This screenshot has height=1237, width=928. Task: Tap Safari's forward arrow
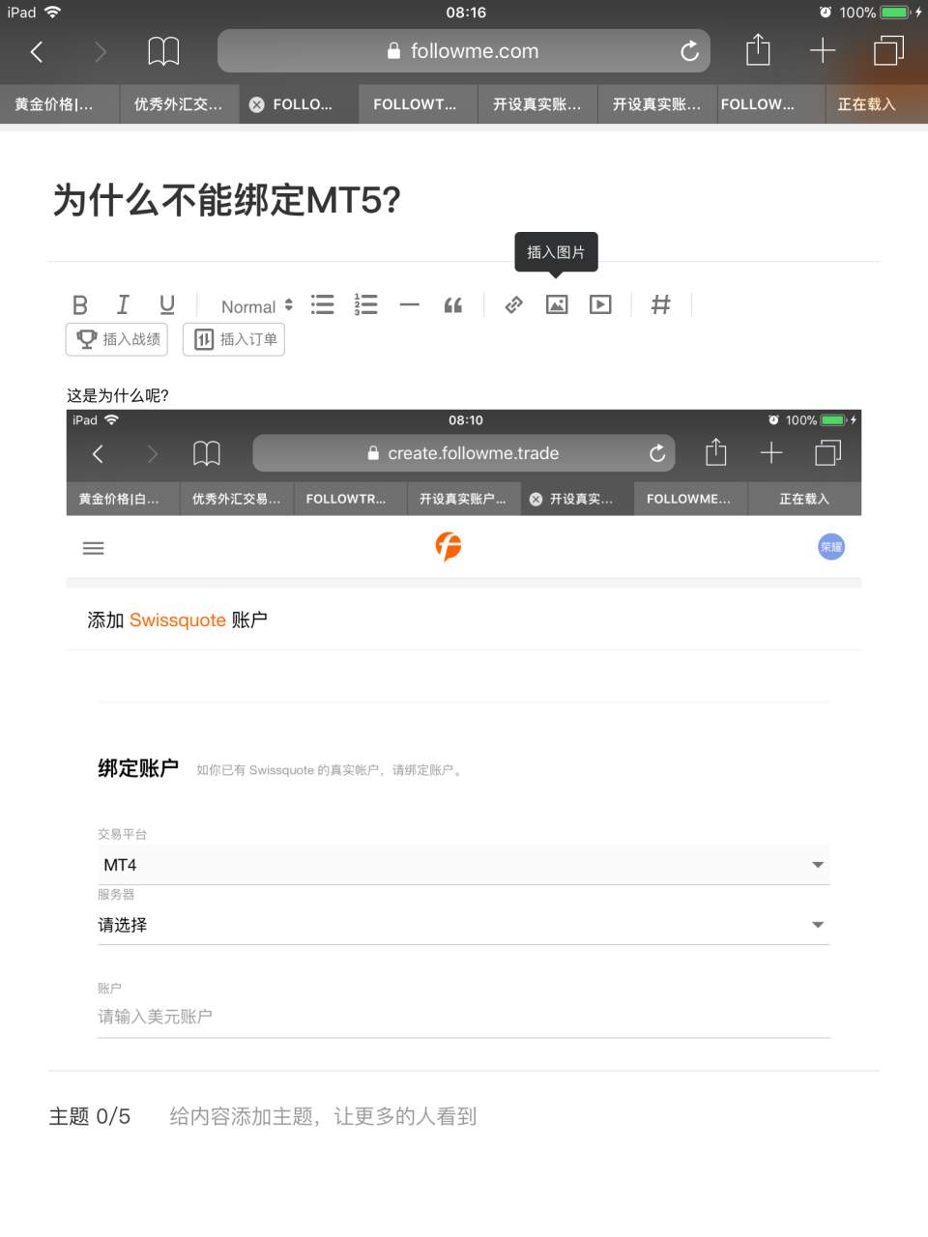(x=101, y=51)
